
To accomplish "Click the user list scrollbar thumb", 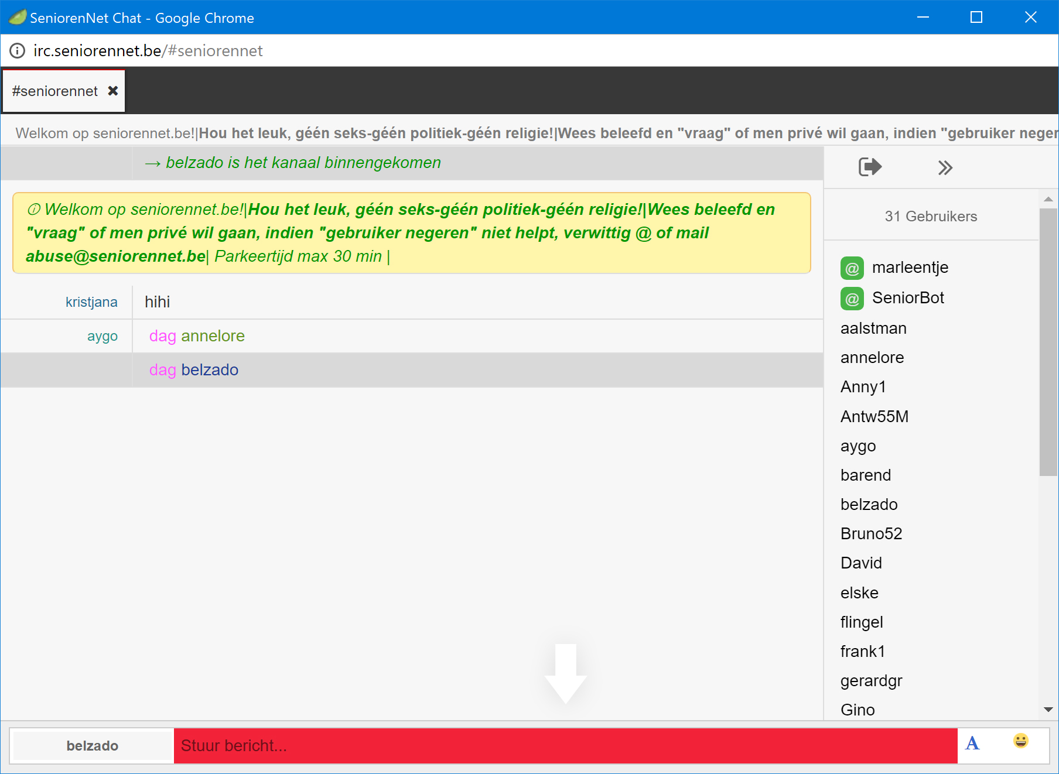I will coord(1048,343).
